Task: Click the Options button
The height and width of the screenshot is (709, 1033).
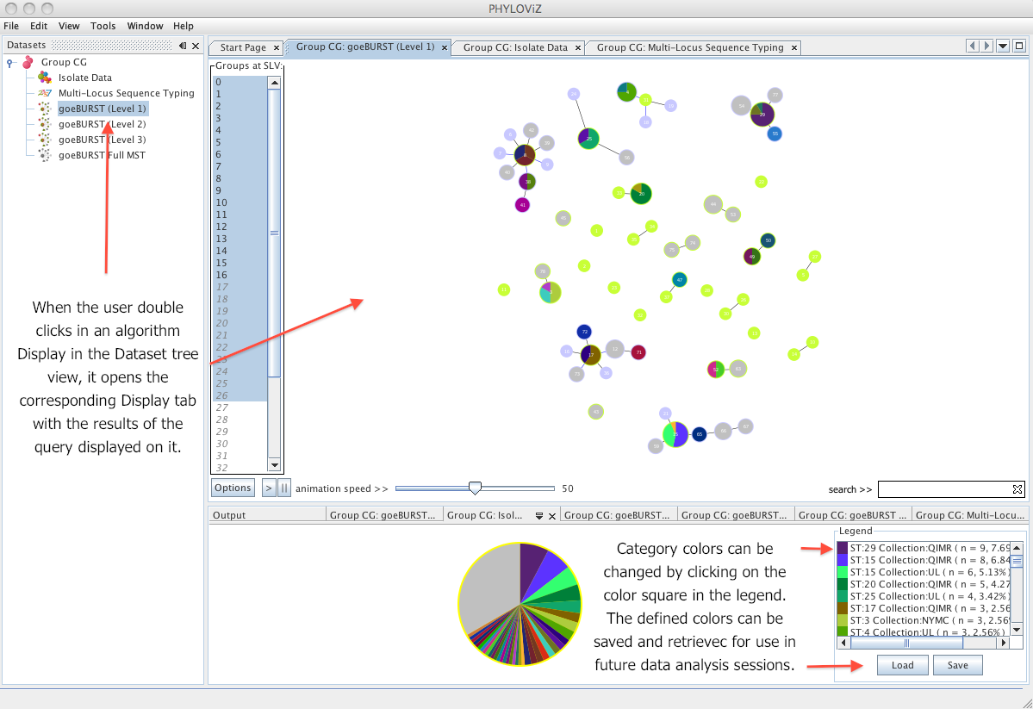Action: coord(233,488)
